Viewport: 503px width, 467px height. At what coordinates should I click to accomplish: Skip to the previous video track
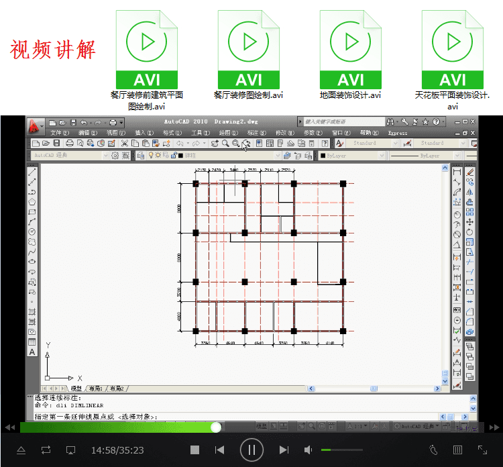click(x=219, y=450)
